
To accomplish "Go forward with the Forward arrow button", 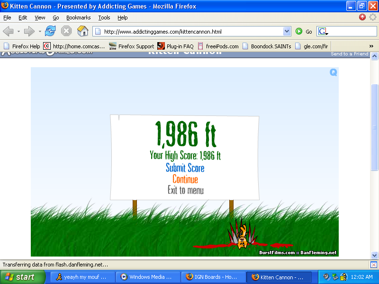I will [29, 31].
